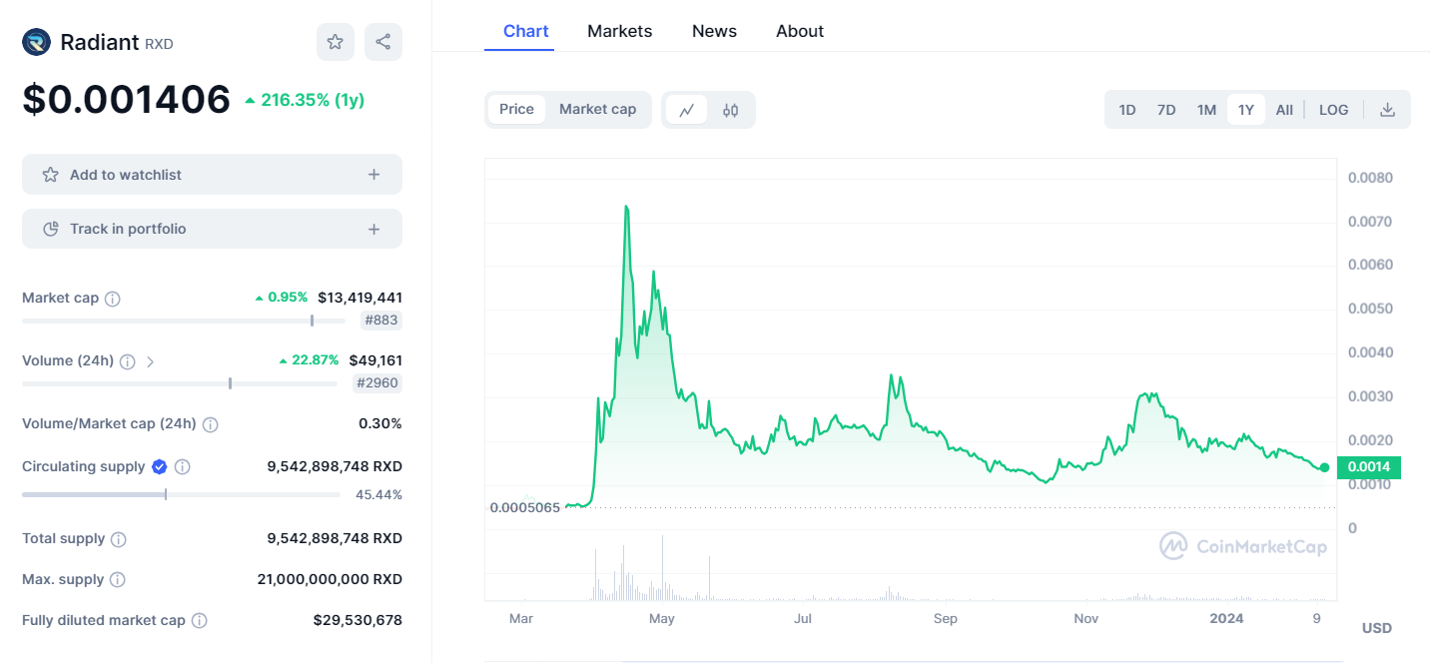Click the Volume (24h) info icon

(x=127, y=361)
